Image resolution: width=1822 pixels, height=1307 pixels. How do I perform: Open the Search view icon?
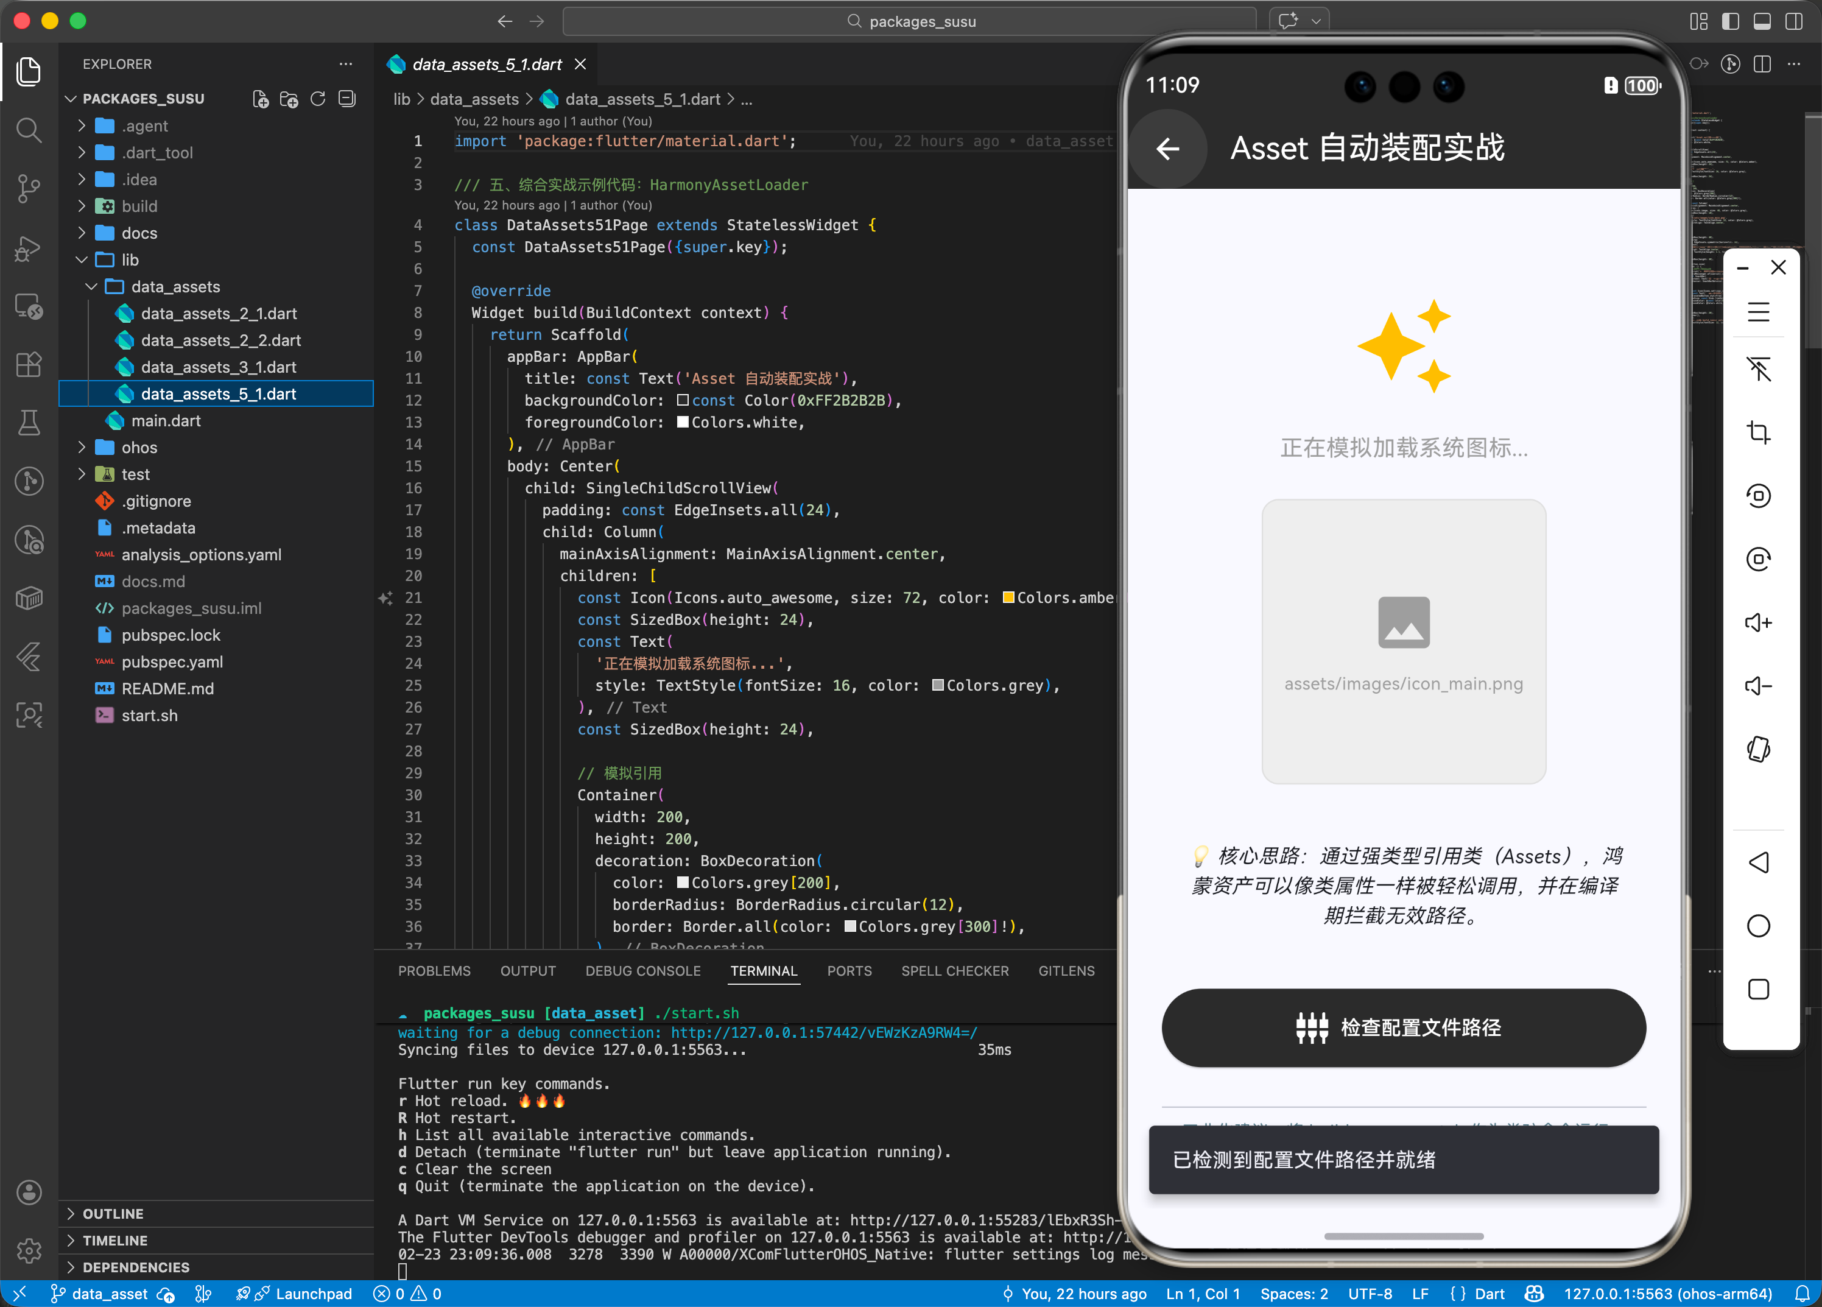click(x=29, y=130)
